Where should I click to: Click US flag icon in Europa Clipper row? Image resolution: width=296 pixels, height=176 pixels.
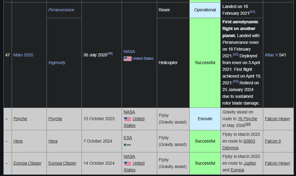[127, 163]
